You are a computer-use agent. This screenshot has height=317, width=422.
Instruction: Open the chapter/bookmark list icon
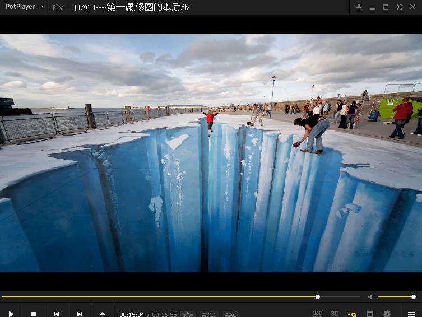click(370, 314)
